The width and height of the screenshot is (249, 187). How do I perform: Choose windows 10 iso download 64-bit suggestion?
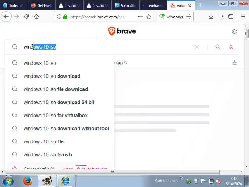click(x=59, y=102)
